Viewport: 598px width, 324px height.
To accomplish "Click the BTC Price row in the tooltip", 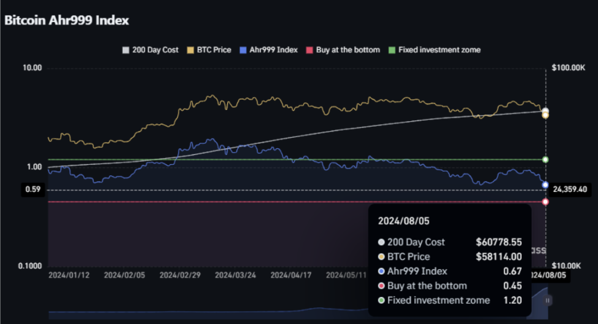I will [449, 256].
